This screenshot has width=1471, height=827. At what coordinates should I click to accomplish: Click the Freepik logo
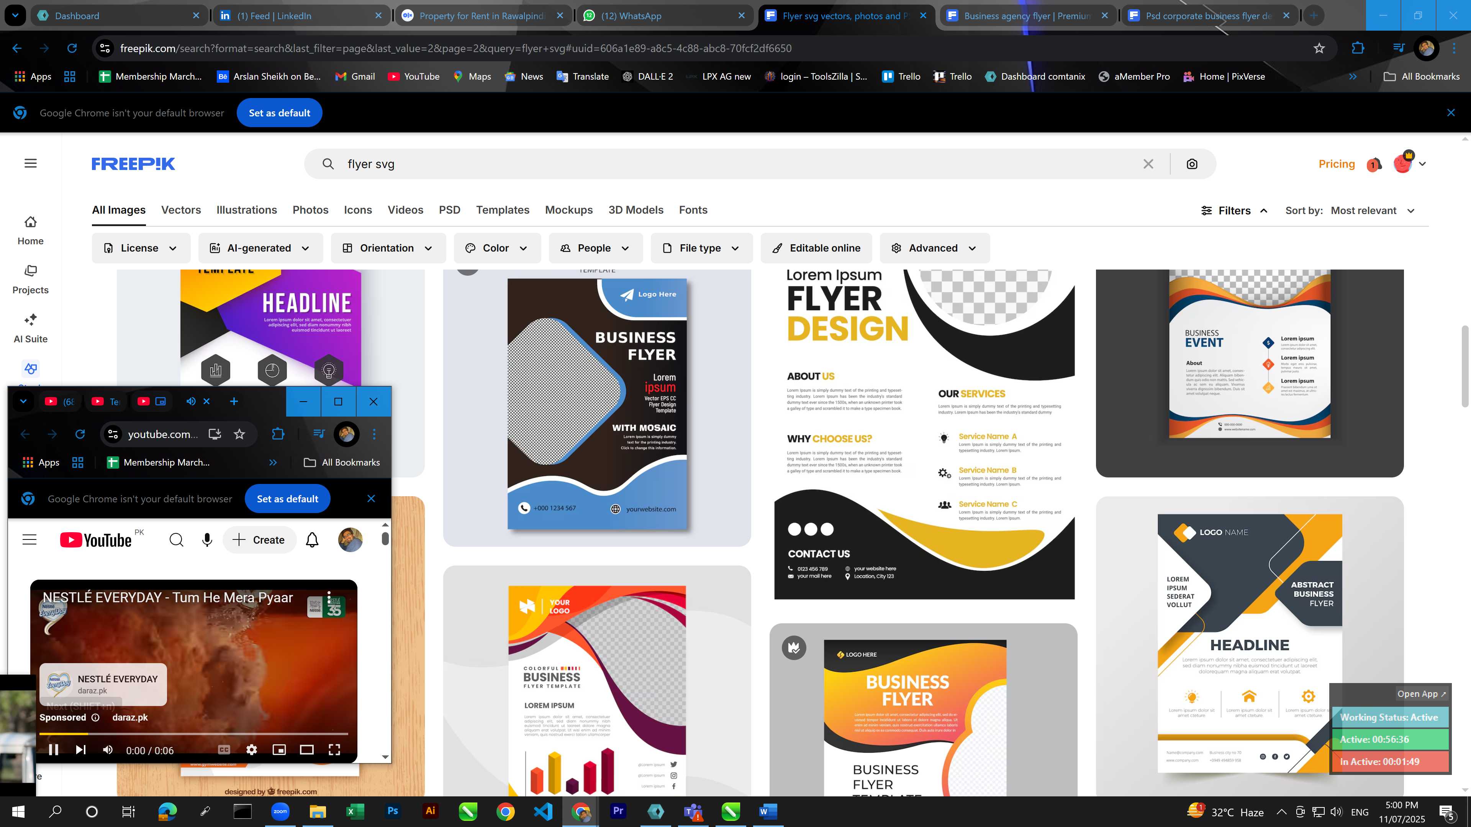click(133, 164)
